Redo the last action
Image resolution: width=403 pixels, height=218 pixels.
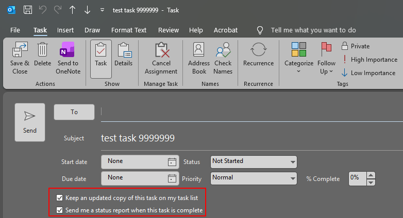coord(58,10)
